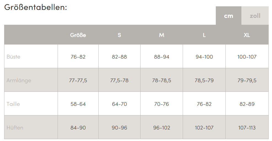Click the Armlänge row label

19,81
